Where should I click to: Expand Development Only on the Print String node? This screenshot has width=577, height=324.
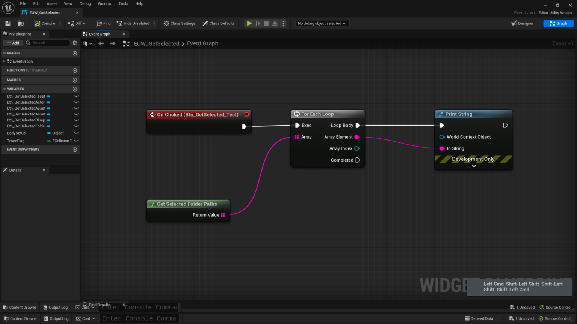(473, 165)
